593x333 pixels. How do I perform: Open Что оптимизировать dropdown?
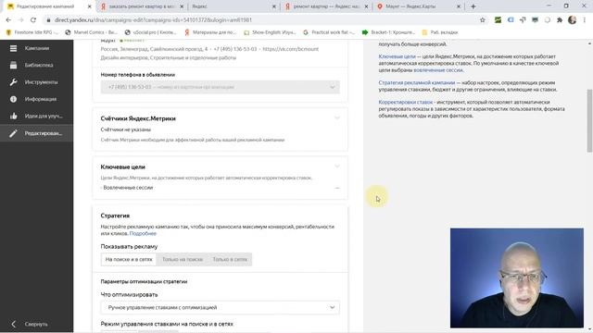221,307
